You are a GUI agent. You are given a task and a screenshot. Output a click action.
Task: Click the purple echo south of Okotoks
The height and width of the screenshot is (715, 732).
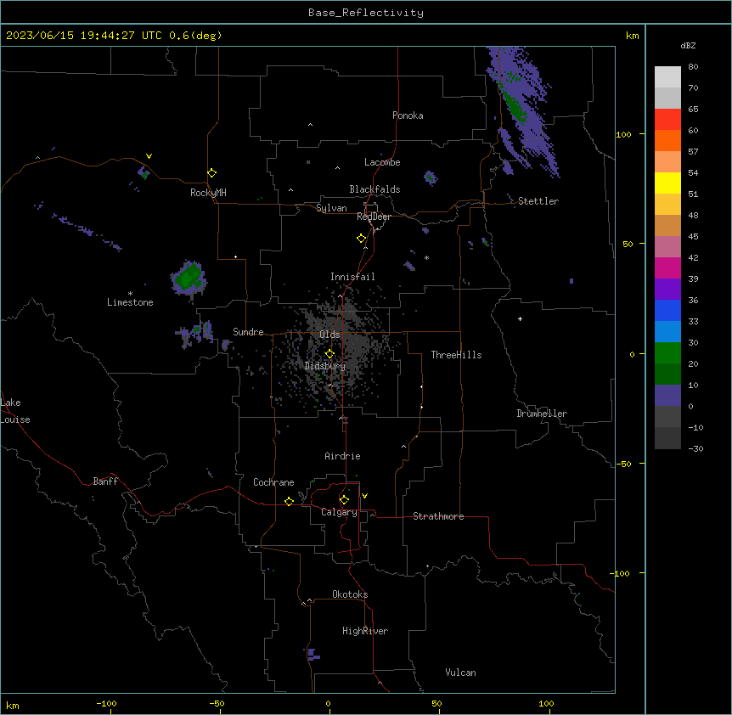click(x=313, y=655)
